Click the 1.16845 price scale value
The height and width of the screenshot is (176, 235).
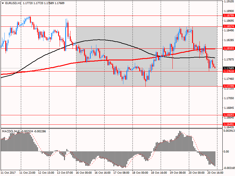click(x=229, y=108)
